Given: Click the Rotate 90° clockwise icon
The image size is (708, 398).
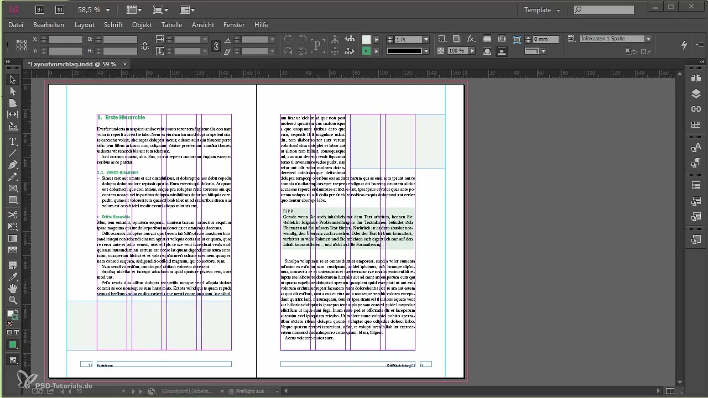Looking at the screenshot, I should point(288,39).
